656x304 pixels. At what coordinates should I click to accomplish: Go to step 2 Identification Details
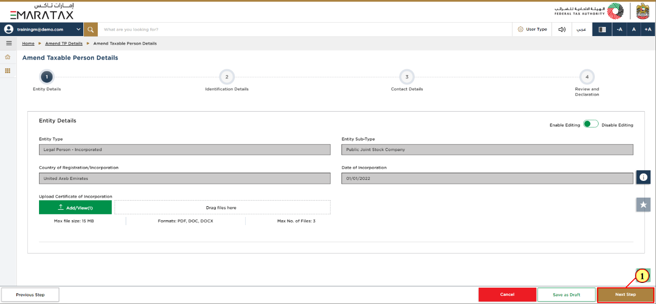[227, 77]
